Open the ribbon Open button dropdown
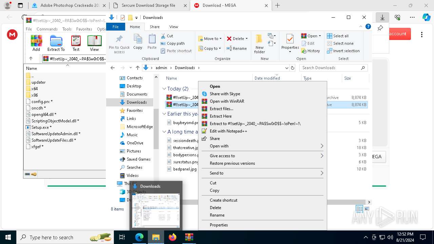Viewport: 434px width, 244px height. pos(320,36)
